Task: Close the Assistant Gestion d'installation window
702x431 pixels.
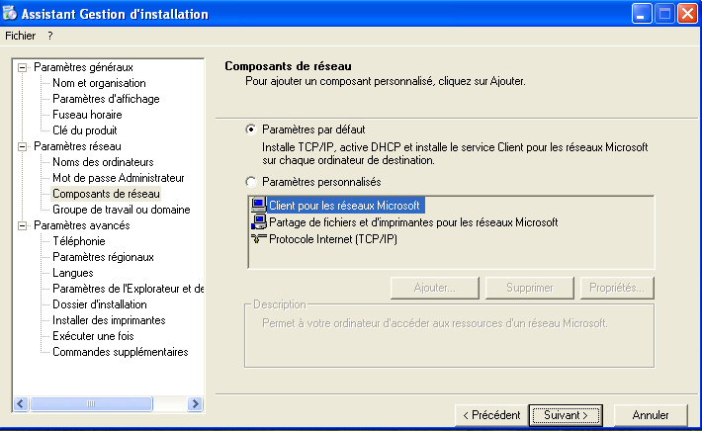Action: [688, 14]
